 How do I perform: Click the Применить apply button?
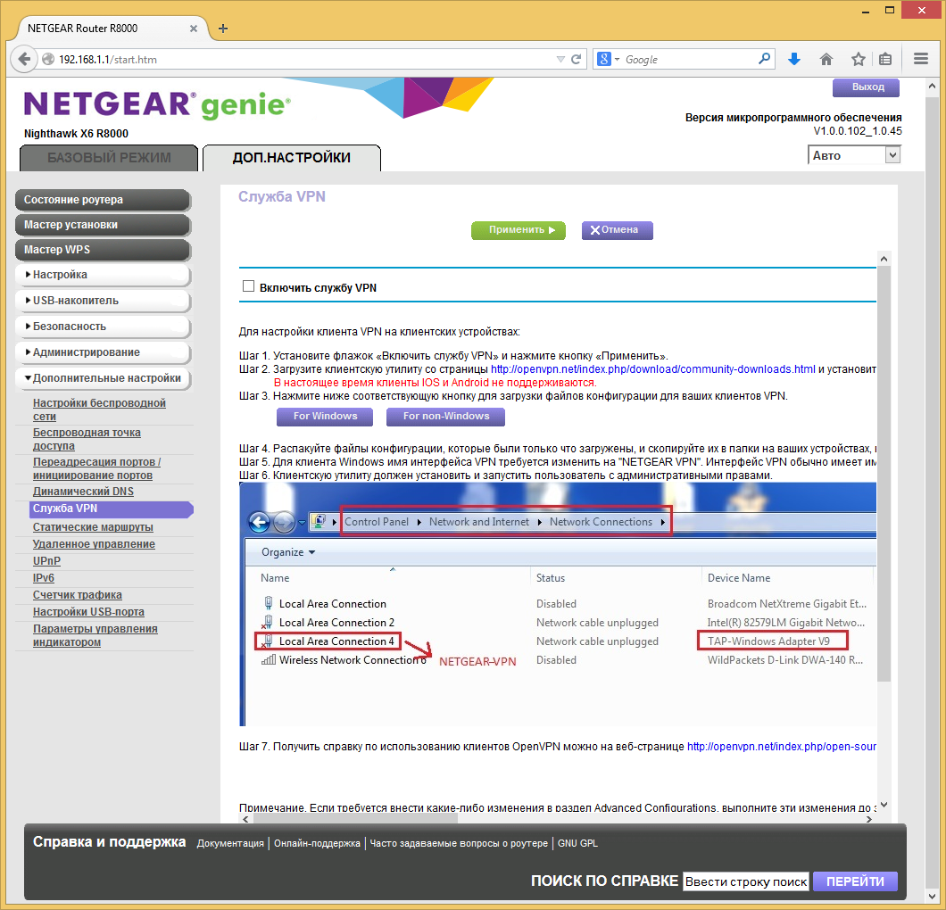coord(519,230)
